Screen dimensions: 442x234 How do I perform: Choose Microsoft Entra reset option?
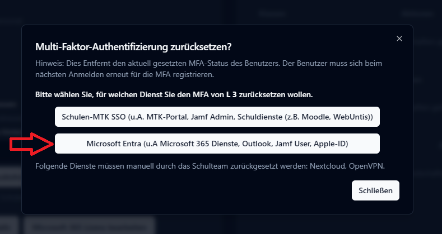click(217, 144)
